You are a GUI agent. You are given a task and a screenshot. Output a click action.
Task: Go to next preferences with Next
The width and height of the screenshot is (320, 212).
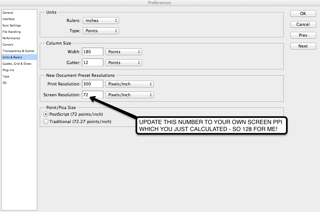click(303, 46)
